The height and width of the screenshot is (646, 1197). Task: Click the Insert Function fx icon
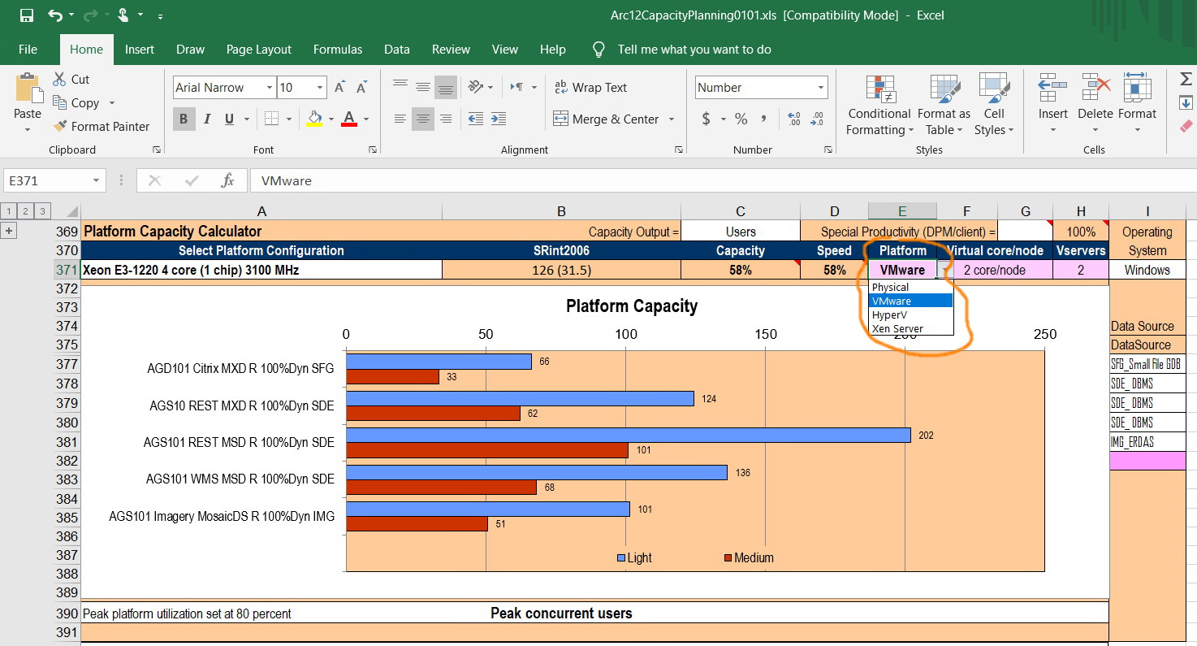click(x=228, y=180)
